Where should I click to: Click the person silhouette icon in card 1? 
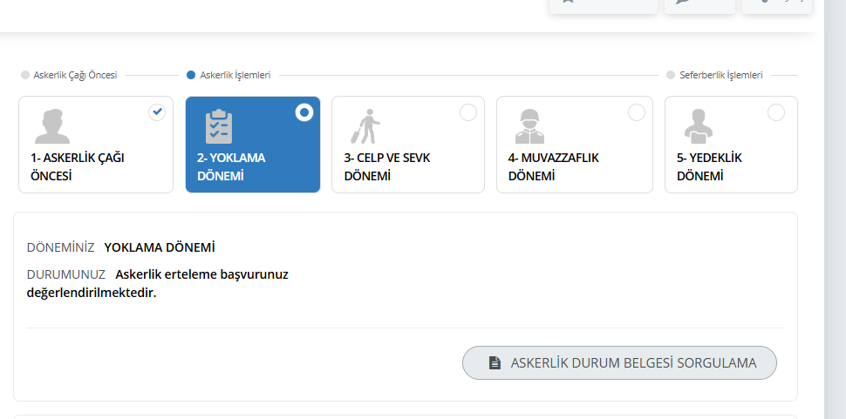[52, 126]
